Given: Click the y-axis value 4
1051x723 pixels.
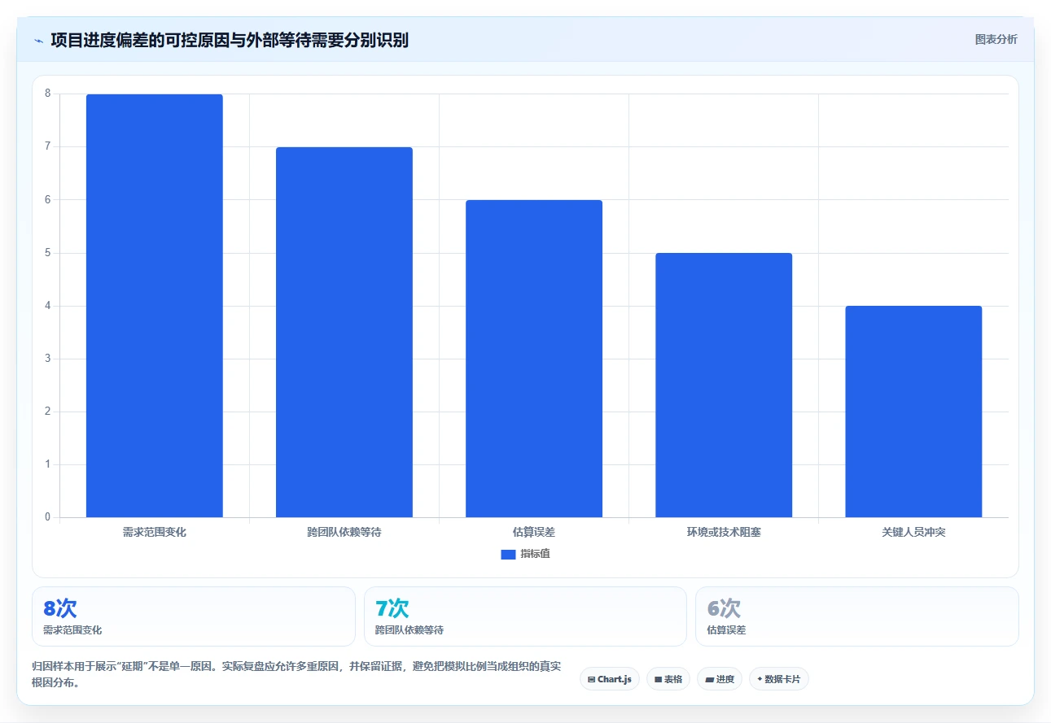Looking at the screenshot, I should (47, 306).
